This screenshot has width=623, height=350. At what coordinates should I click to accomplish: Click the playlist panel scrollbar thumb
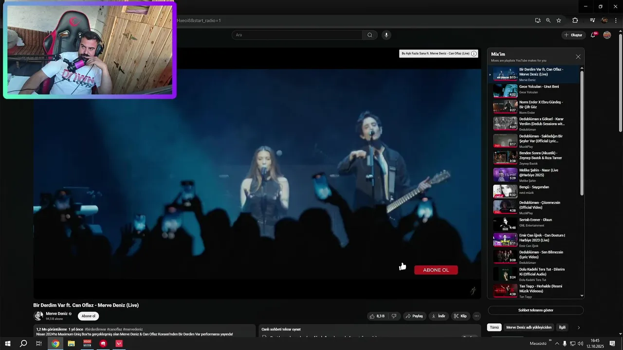tap(582, 134)
